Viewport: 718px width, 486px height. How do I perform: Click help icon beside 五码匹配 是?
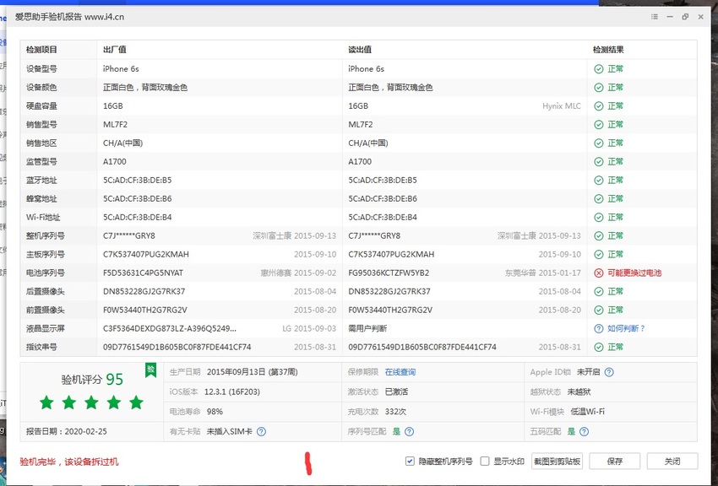click(x=584, y=432)
